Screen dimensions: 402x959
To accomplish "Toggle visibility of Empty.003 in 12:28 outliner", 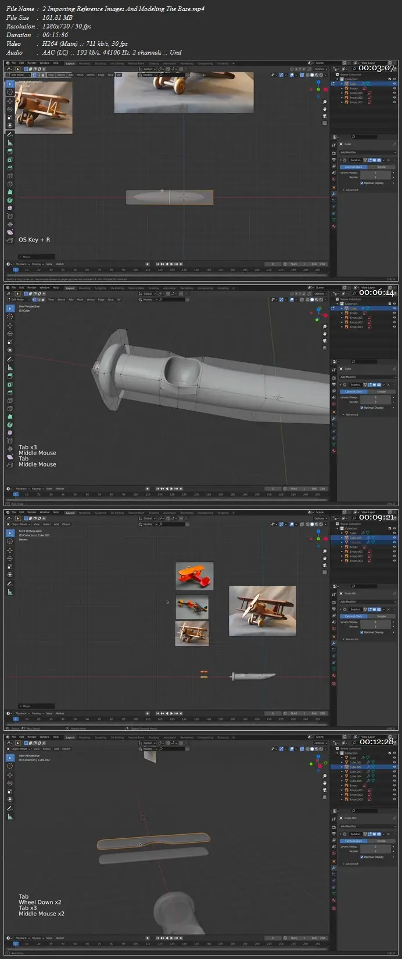I will point(394,799).
